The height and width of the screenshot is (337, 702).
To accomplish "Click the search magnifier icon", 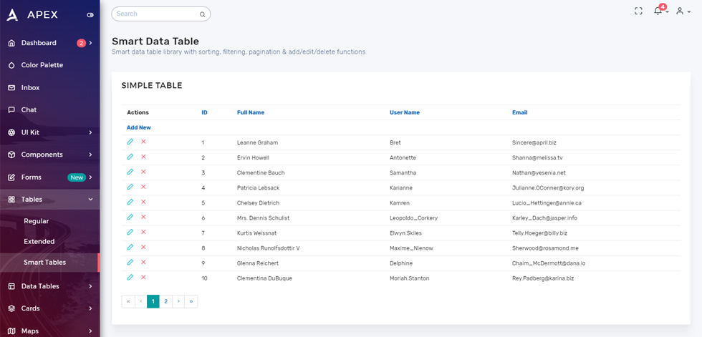I will point(202,14).
